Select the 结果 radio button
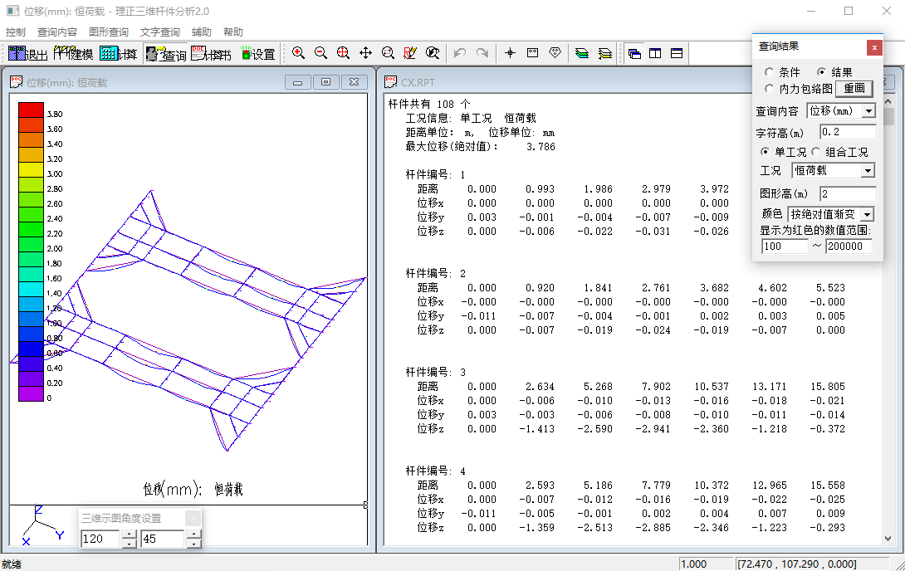Screen dimensions: 905x571 (x=821, y=72)
